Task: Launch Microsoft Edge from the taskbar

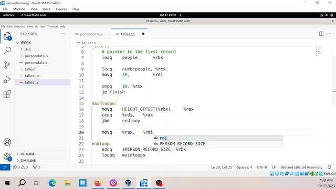Action: pyautogui.click(x=52, y=183)
